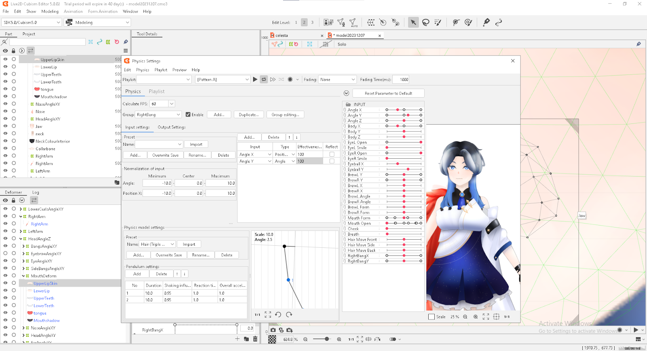Open the Playlist dropdown in Physics Settings

click(164, 79)
